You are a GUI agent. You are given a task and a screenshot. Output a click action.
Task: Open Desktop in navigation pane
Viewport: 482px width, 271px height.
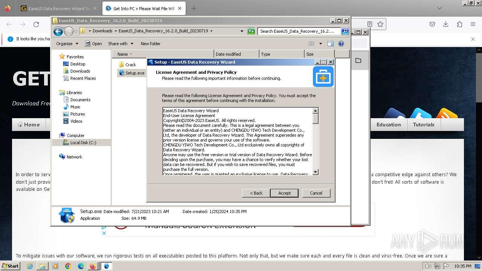[x=74, y=64]
